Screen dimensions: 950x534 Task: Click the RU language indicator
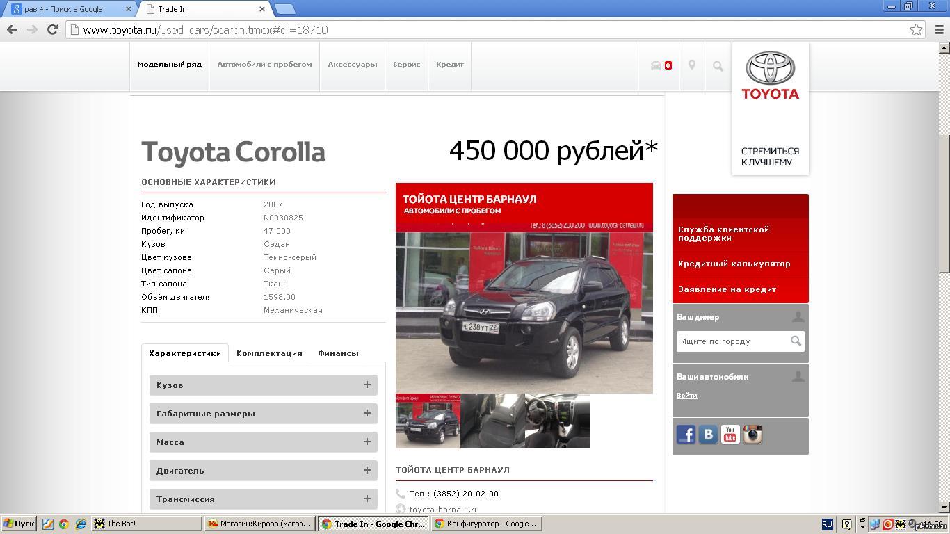click(x=827, y=524)
